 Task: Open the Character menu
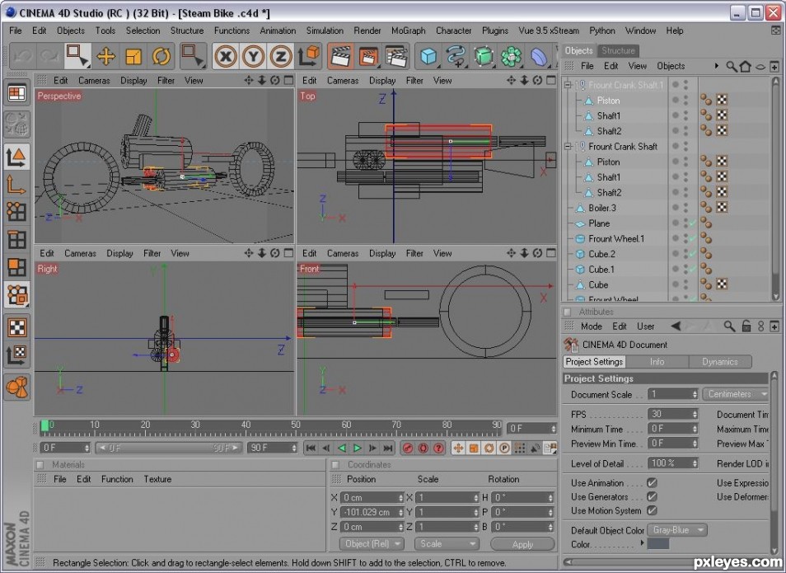pos(453,31)
